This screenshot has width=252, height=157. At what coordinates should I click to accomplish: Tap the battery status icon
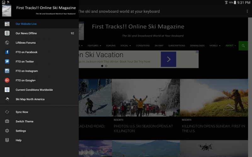tap(235, 3)
